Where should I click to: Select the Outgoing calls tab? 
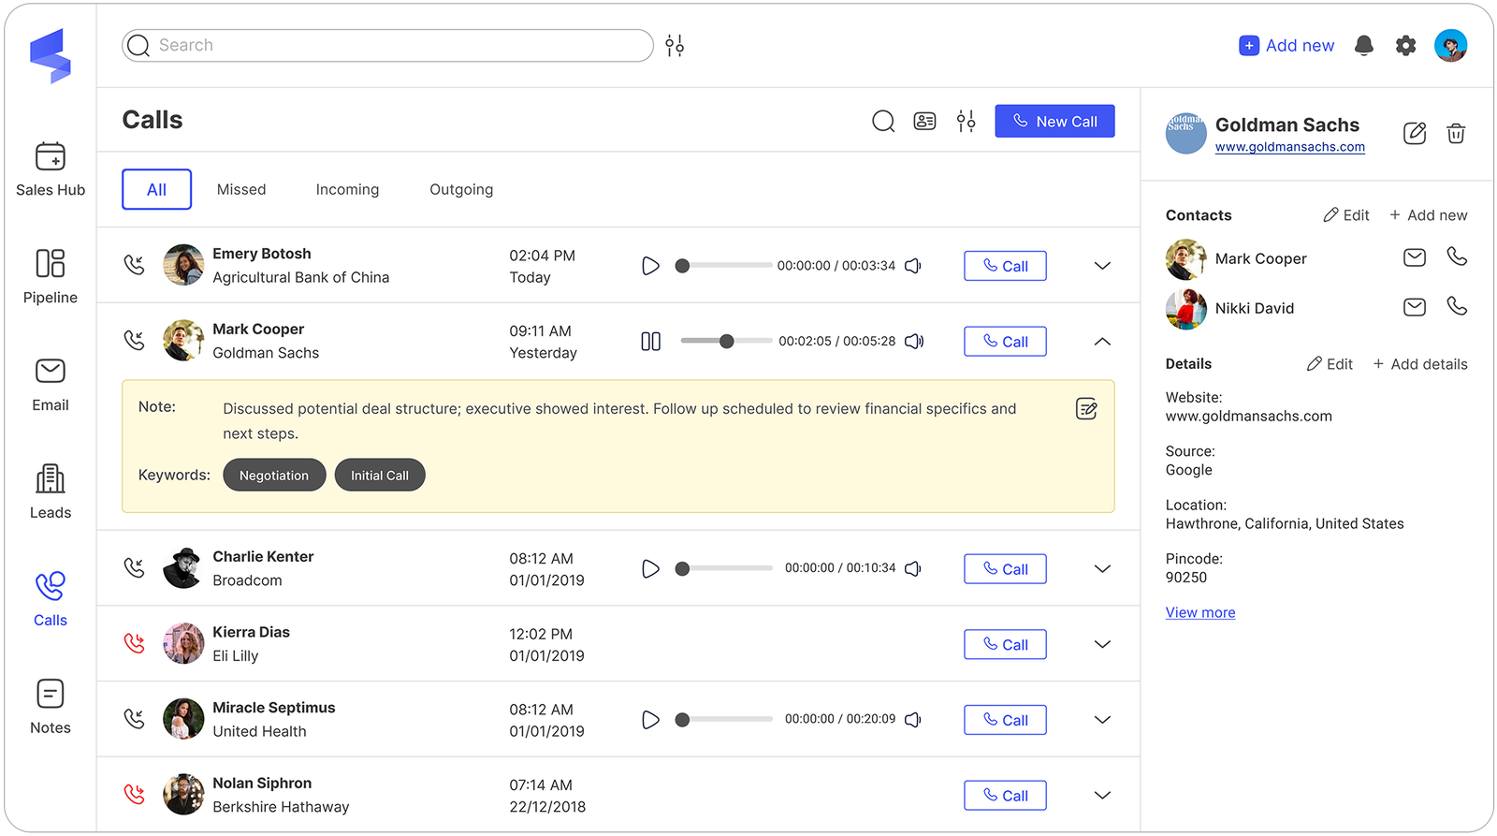[x=461, y=190]
